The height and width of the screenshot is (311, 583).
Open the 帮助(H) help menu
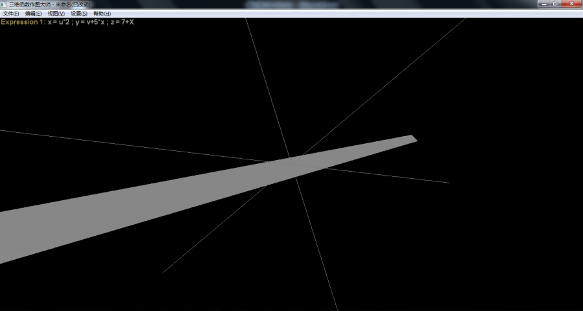pos(102,14)
